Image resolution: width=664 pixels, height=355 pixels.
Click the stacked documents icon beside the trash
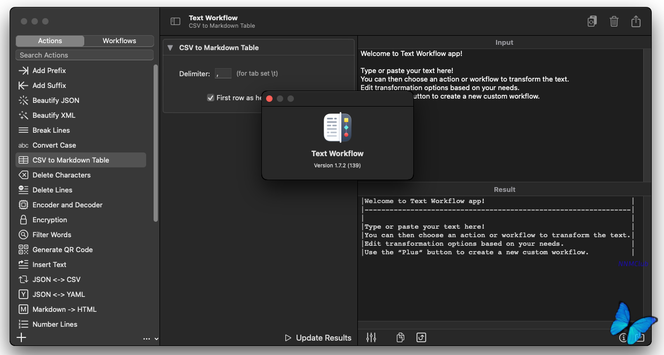click(592, 21)
